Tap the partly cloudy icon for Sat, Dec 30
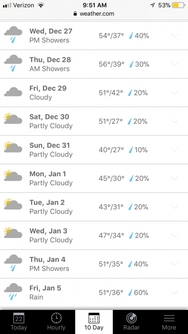This screenshot has height=334, width=188. click(x=13, y=118)
